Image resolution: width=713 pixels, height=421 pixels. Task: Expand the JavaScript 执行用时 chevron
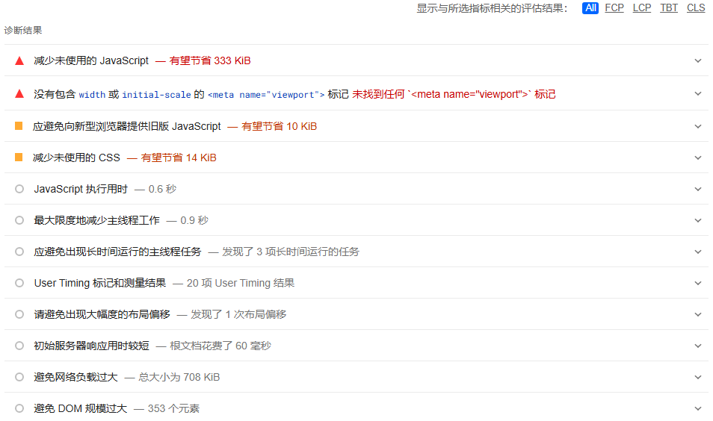tap(698, 189)
